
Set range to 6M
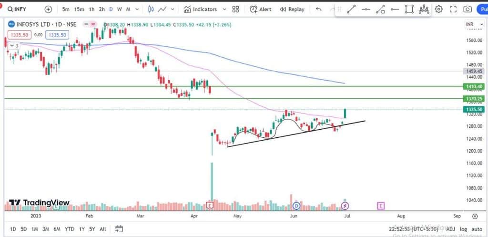(57, 229)
